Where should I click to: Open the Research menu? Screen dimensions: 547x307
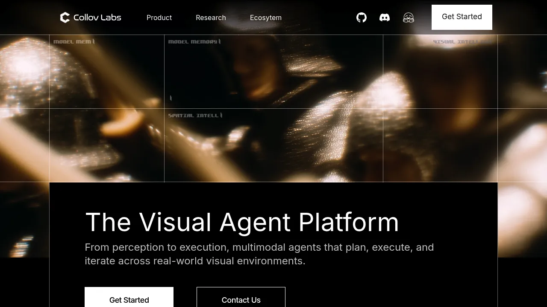(211, 17)
